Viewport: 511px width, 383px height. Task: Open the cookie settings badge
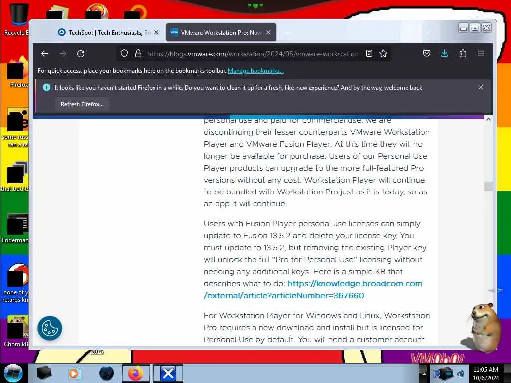click(x=50, y=328)
